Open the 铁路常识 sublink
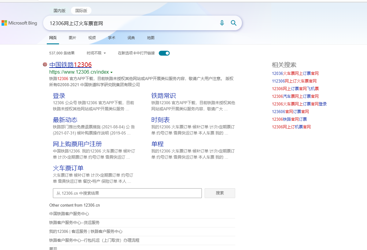The width and height of the screenshot is (367, 250). click(164, 96)
